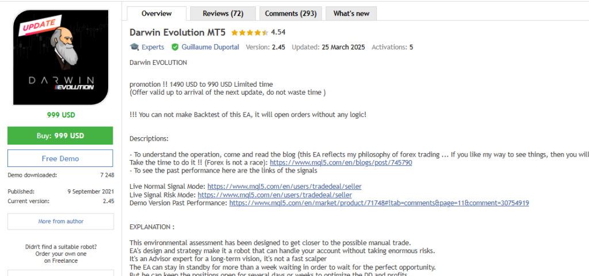This screenshot has width=589, height=276.
Task: Click the Demo downloaded 7 248 value
Action: tap(107, 175)
